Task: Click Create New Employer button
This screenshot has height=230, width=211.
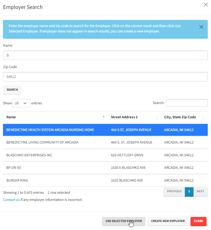Action: tap(168, 221)
